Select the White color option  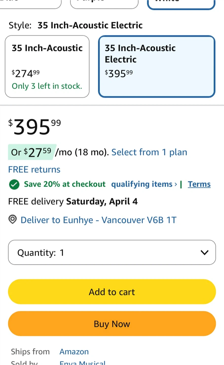181,4
